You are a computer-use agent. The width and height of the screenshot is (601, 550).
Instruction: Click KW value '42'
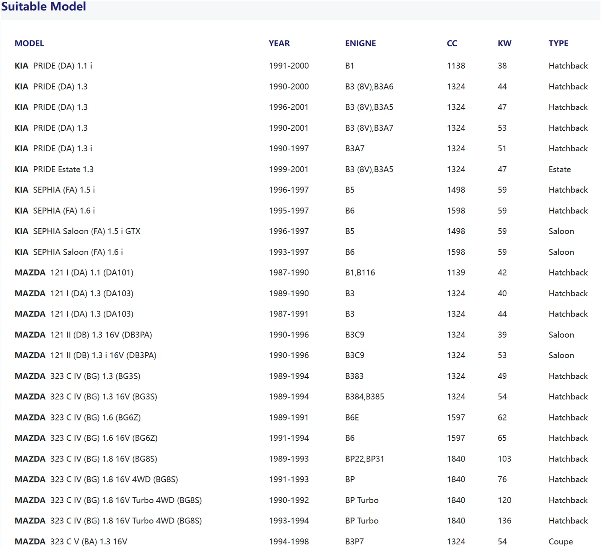pyautogui.click(x=502, y=273)
